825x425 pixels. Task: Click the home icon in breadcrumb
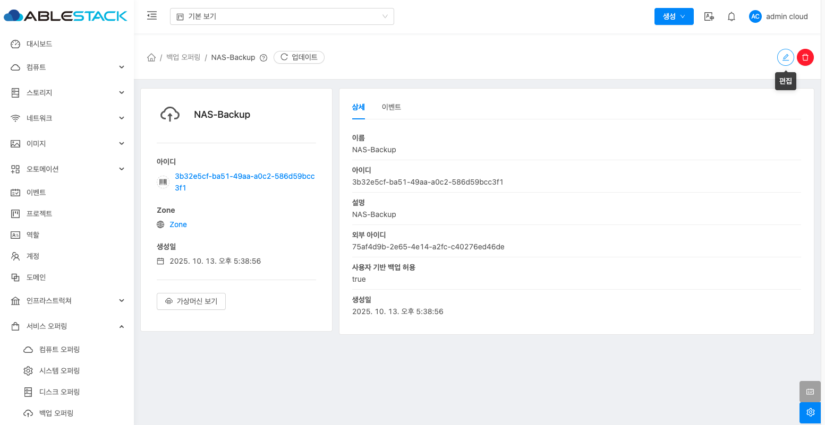[151, 57]
